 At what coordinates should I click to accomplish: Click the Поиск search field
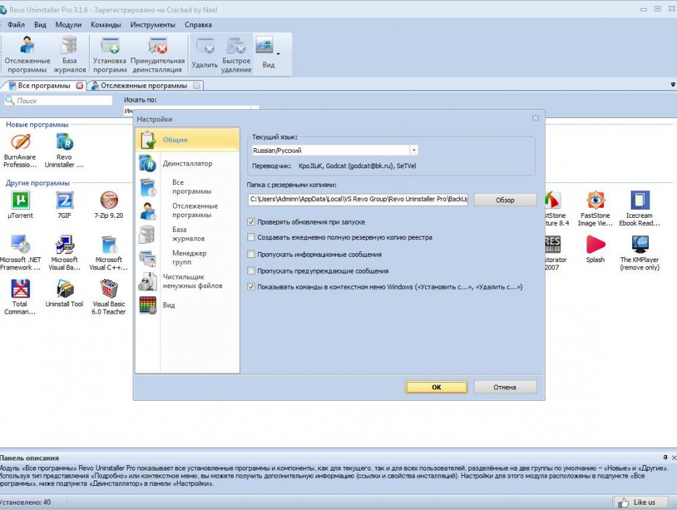58,101
